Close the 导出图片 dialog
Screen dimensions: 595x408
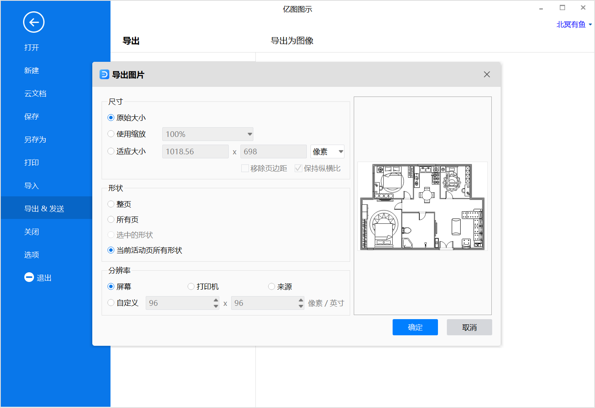(x=487, y=74)
